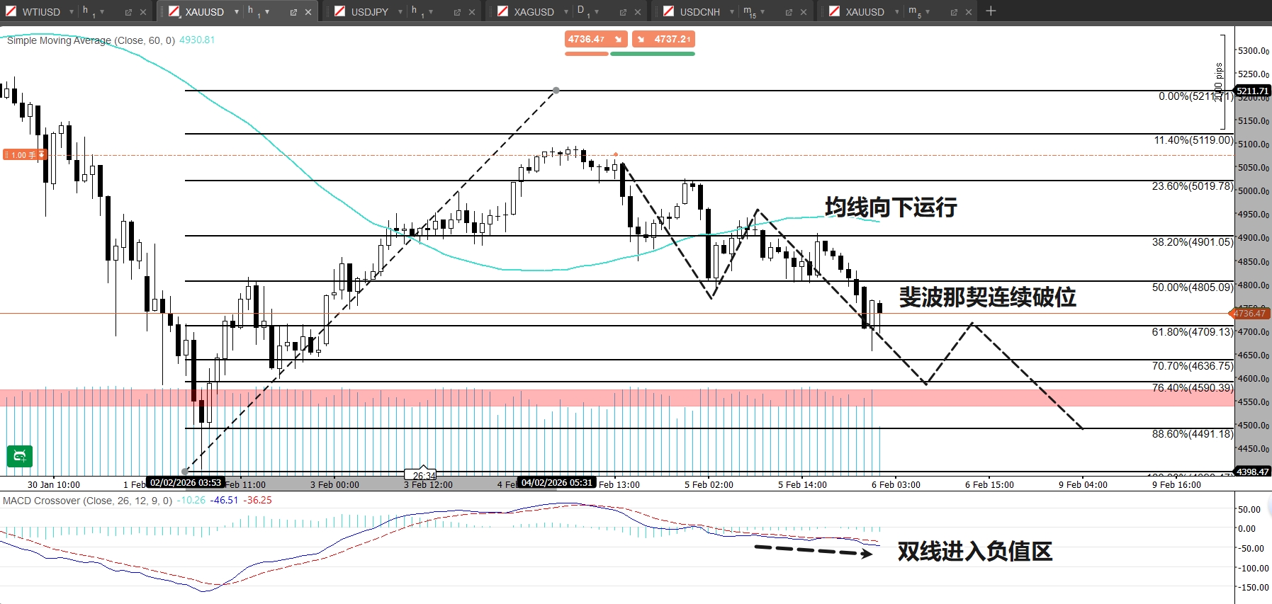
Task: Select the 23.60%(5019.78) Fibonacci level label
Action: point(1193,186)
